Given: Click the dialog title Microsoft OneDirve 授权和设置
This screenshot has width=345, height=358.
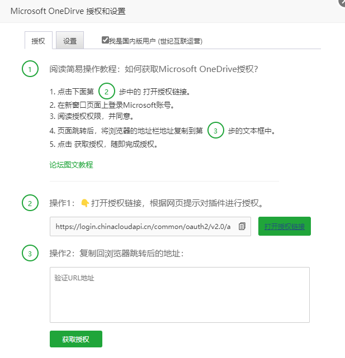Looking at the screenshot, I should (68, 11).
